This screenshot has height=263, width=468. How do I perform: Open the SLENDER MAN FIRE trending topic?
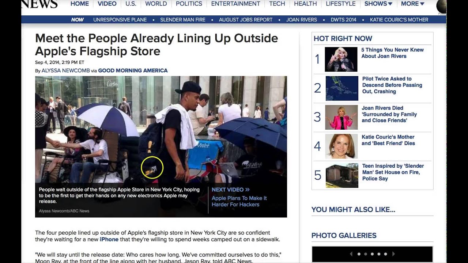pos(183,20)
